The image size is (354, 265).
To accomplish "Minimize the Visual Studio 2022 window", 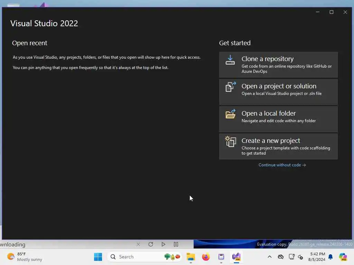I will coord(318,12).
